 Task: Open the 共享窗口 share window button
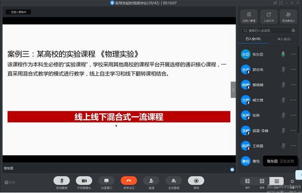106,181
